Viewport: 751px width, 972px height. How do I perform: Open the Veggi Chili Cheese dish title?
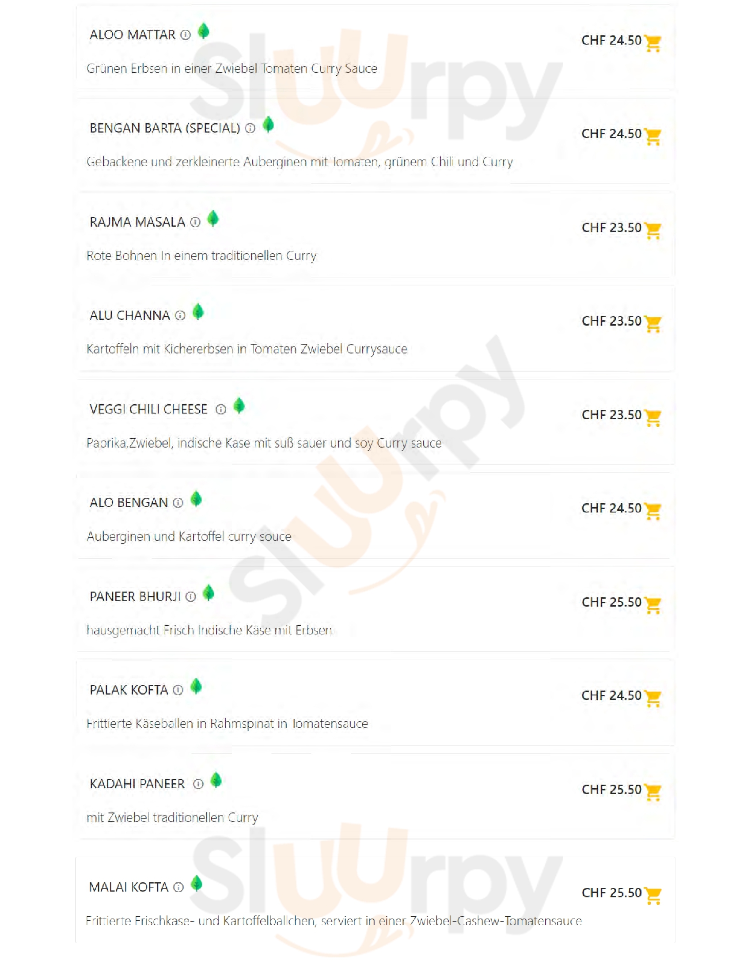pos(148,410)
